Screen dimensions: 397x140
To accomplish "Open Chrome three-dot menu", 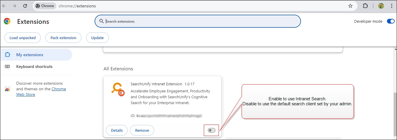I will (x=391, y=6).
